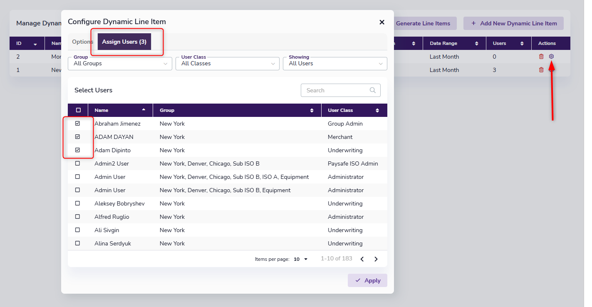Click the Apply button

(367, 280)
